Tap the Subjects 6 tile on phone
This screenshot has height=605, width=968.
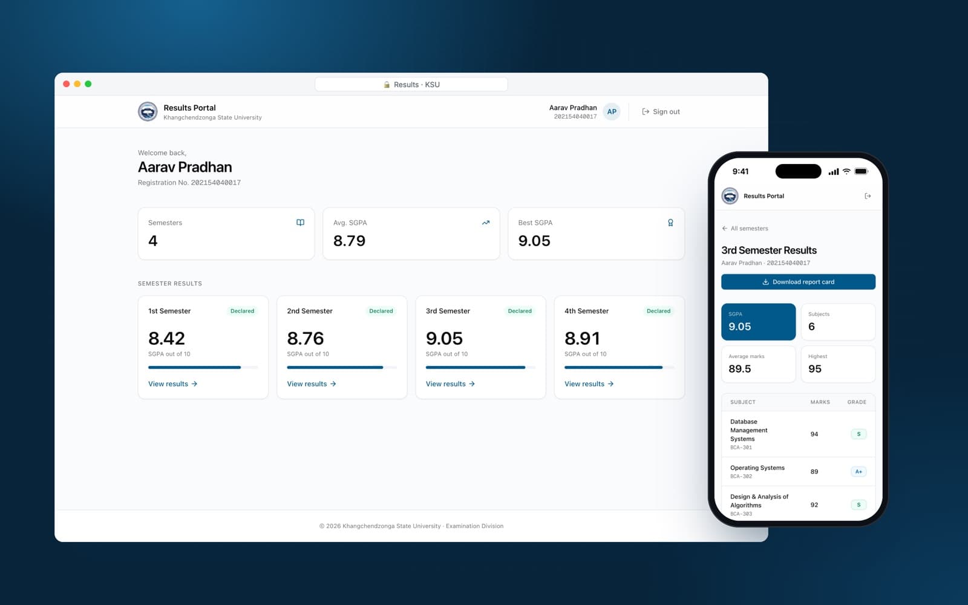click(838, 322)
